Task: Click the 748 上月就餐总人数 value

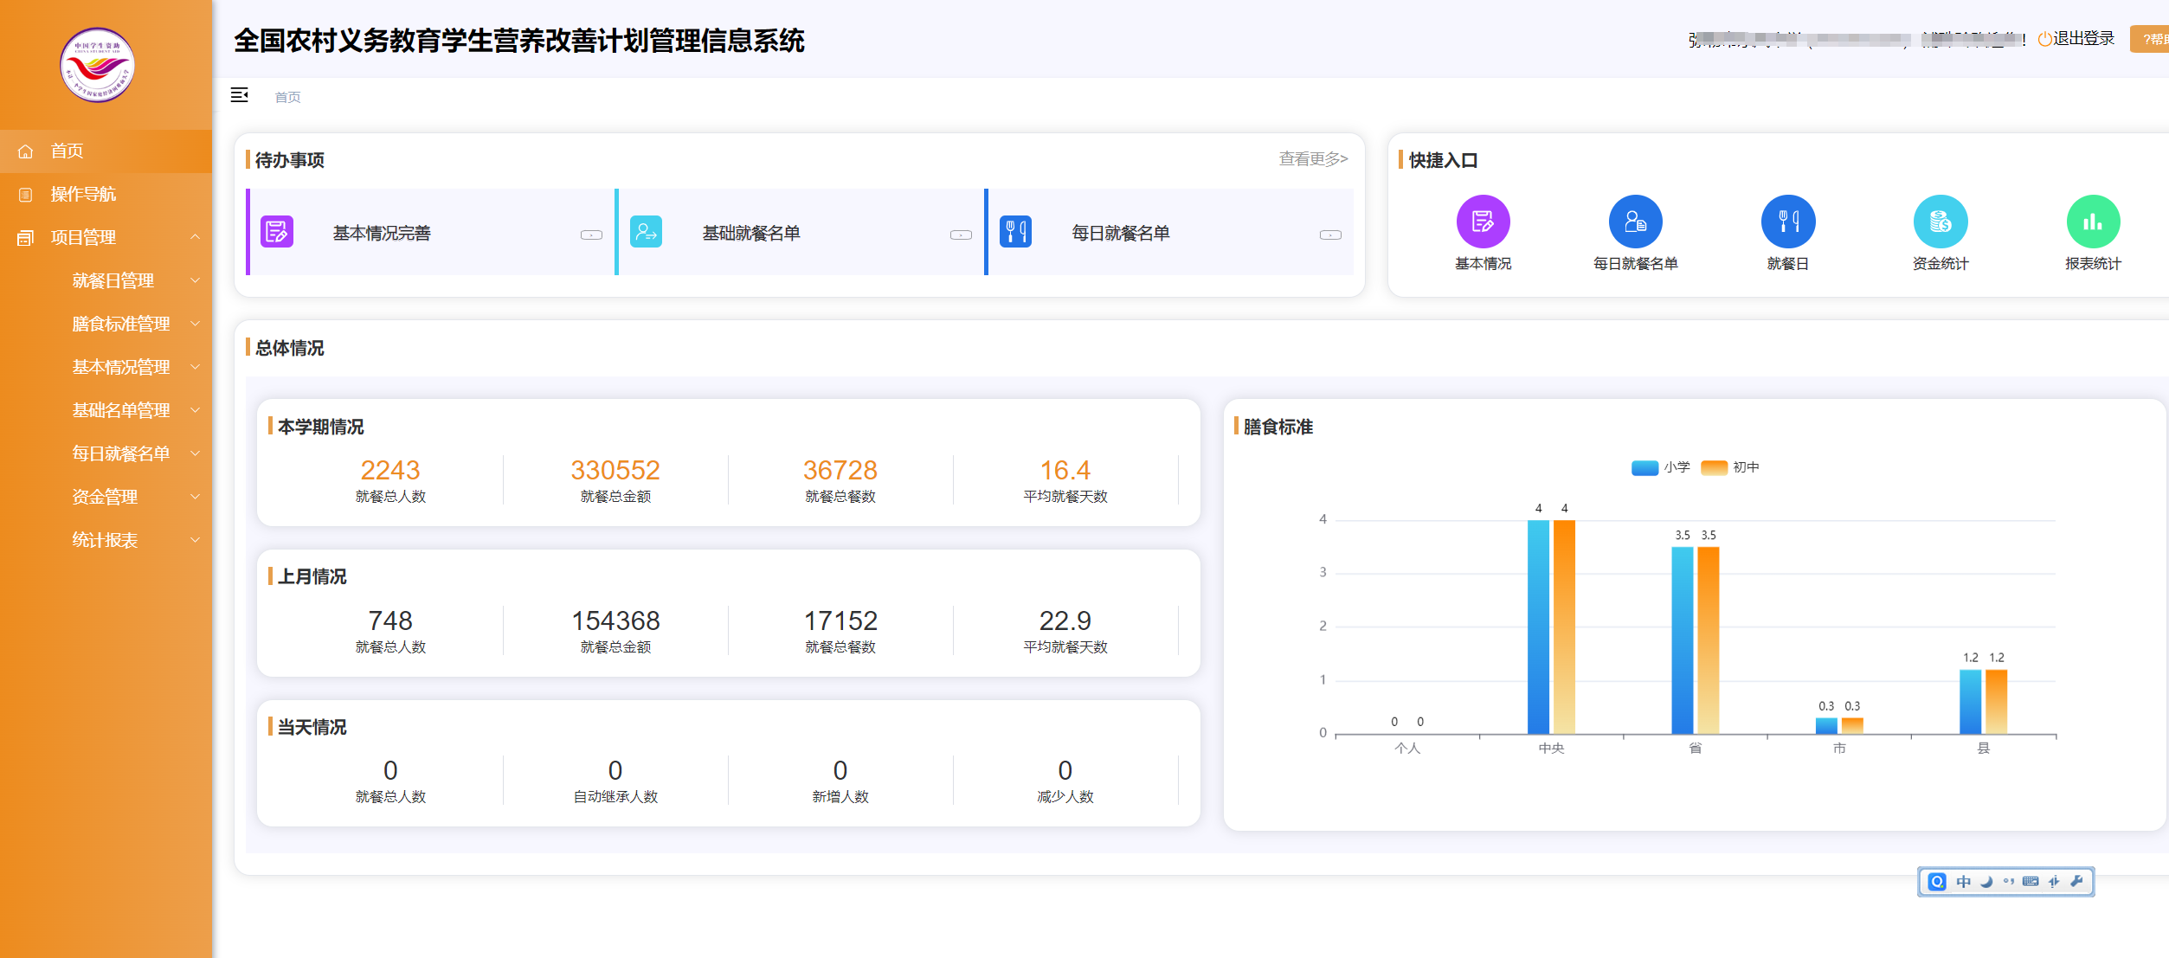Action: pos(390,620)
